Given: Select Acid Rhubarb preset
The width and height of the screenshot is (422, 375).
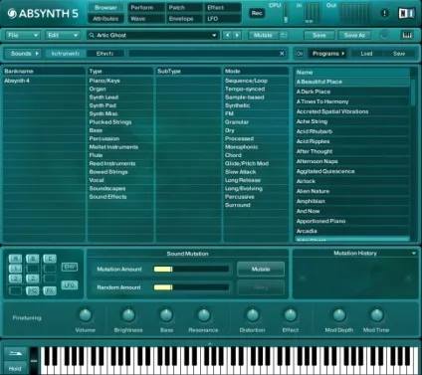Looking at the screenshot, I should pos(352,131).
